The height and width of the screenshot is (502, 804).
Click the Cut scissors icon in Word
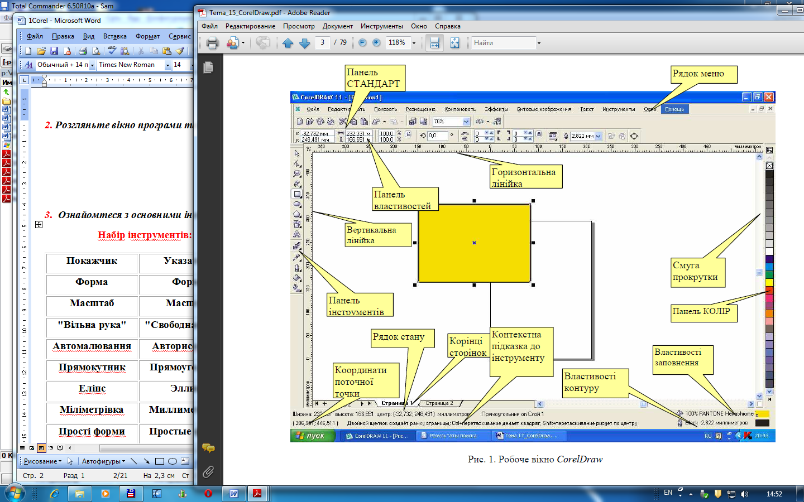click(141, 51)
